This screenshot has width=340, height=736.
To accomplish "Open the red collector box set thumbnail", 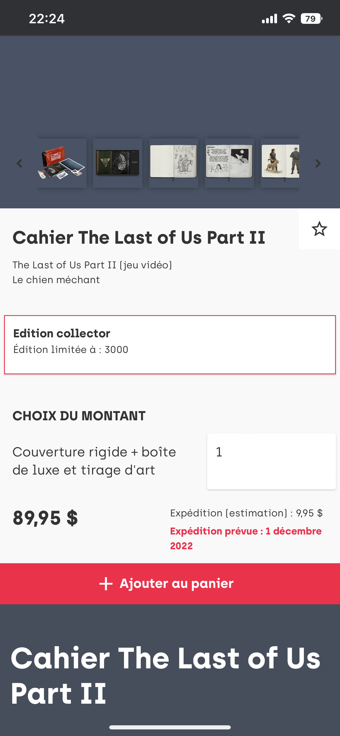I will pyautogui.click(x=62, y=163).
